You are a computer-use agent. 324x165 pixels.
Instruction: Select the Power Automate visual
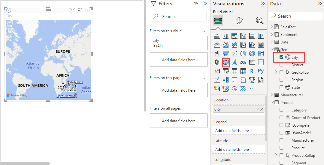point(243,88)
